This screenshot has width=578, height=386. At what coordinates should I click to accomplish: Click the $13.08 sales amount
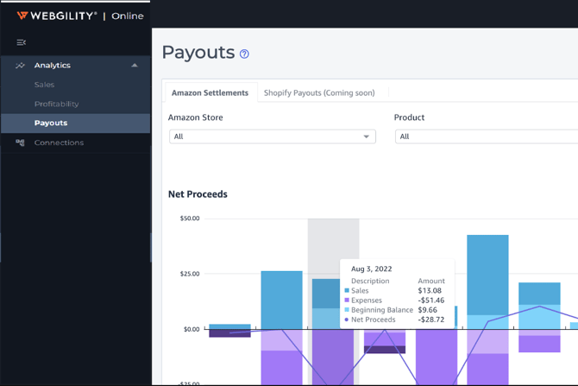point(430,291)
